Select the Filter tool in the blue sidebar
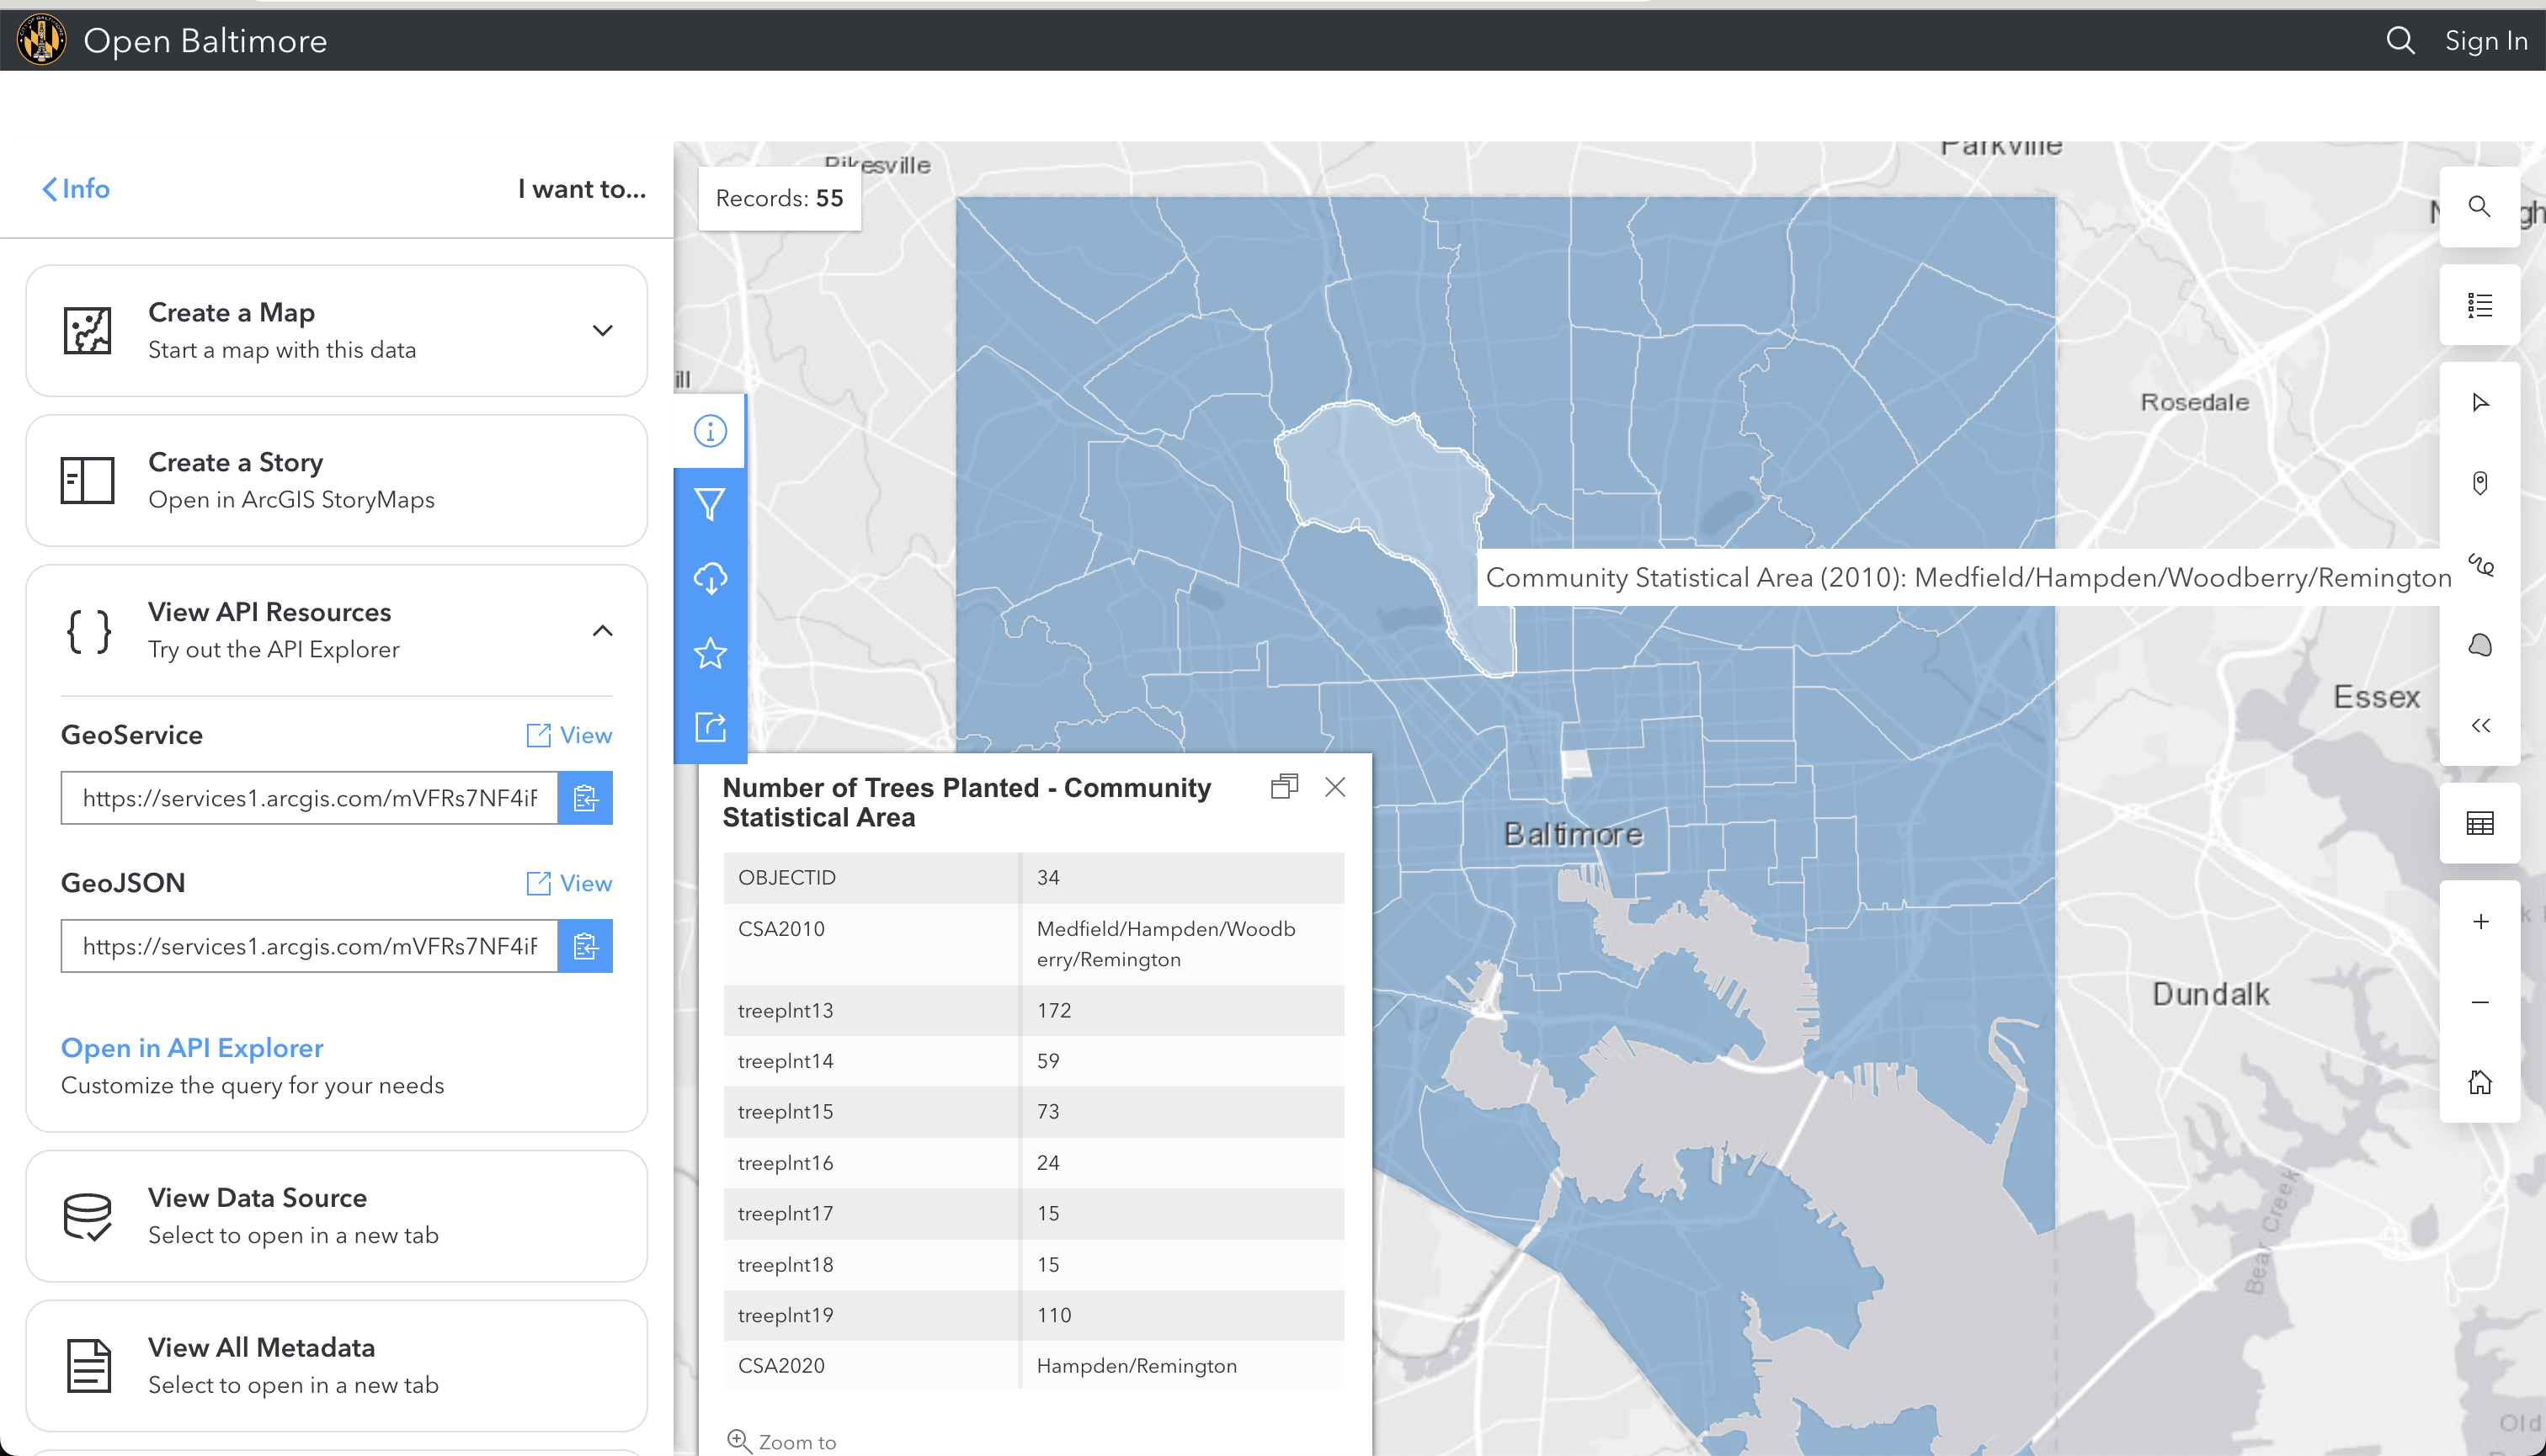Viewport: 2546px width, 1456px height. point(711,505)
